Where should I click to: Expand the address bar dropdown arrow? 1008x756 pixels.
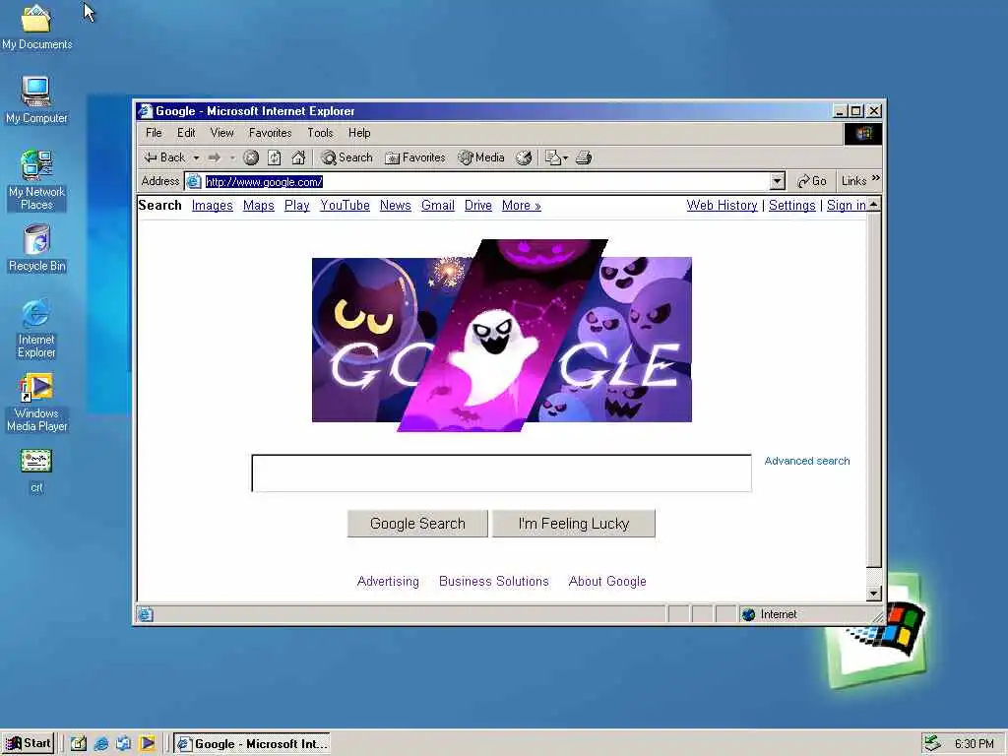click(x=778, y=181)
